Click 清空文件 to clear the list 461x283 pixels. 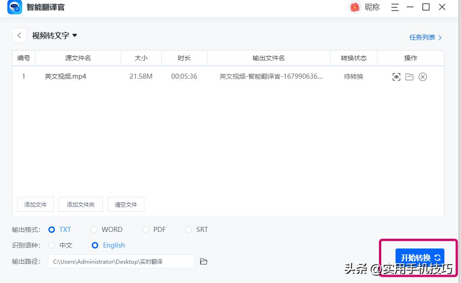click(x=125, y=204)
